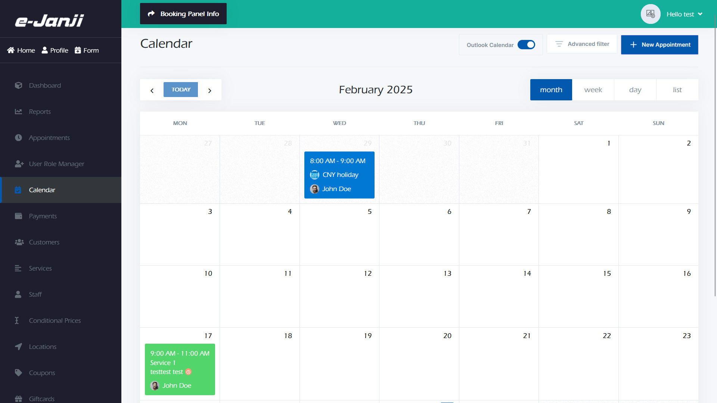Click the Customers group icon
The height and width of the screenshot is (403, 717).
coord(19,242)
